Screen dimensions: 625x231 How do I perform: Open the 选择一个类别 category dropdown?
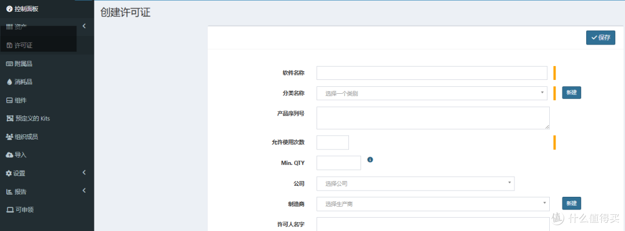click(x=432, y=93)
